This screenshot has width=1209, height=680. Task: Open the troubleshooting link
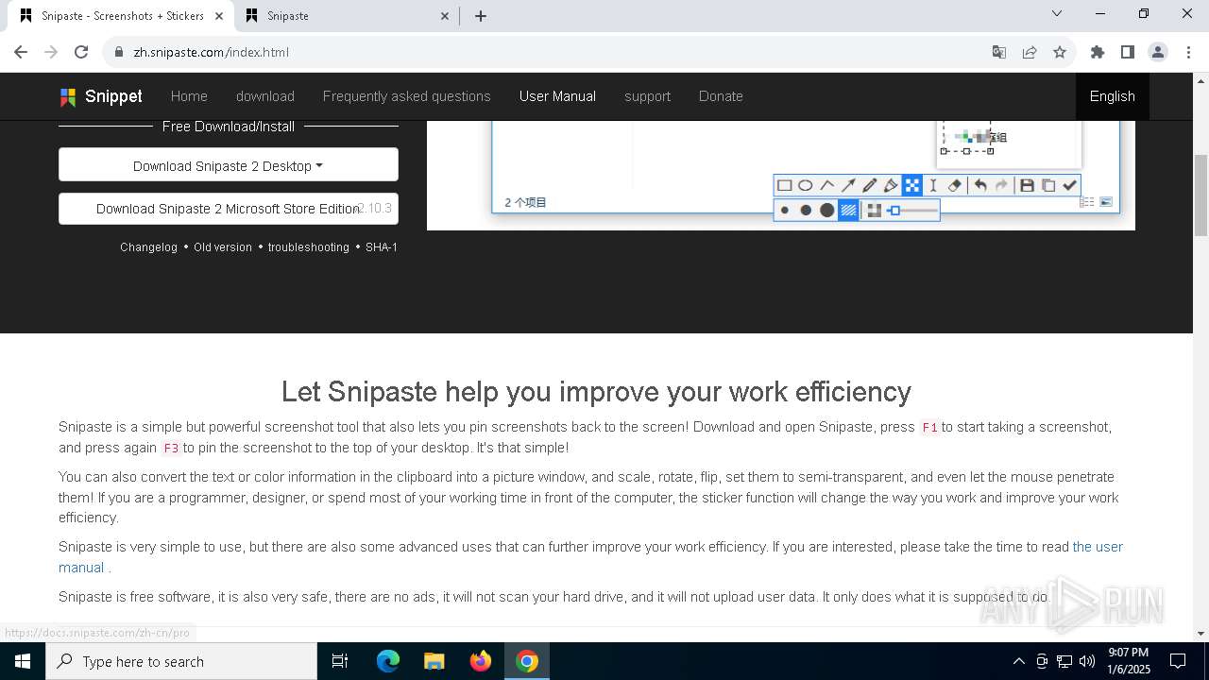pyautogui.click(x=308, y=247)
